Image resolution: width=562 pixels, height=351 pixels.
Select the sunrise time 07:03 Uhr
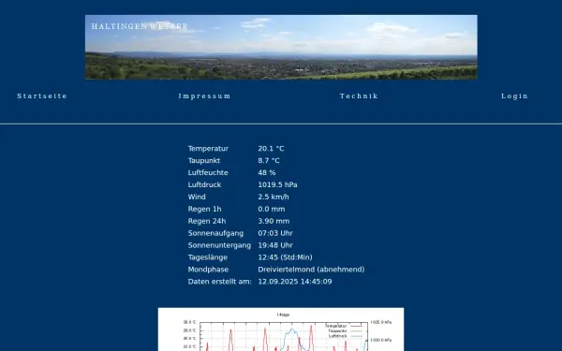[275, 233]
